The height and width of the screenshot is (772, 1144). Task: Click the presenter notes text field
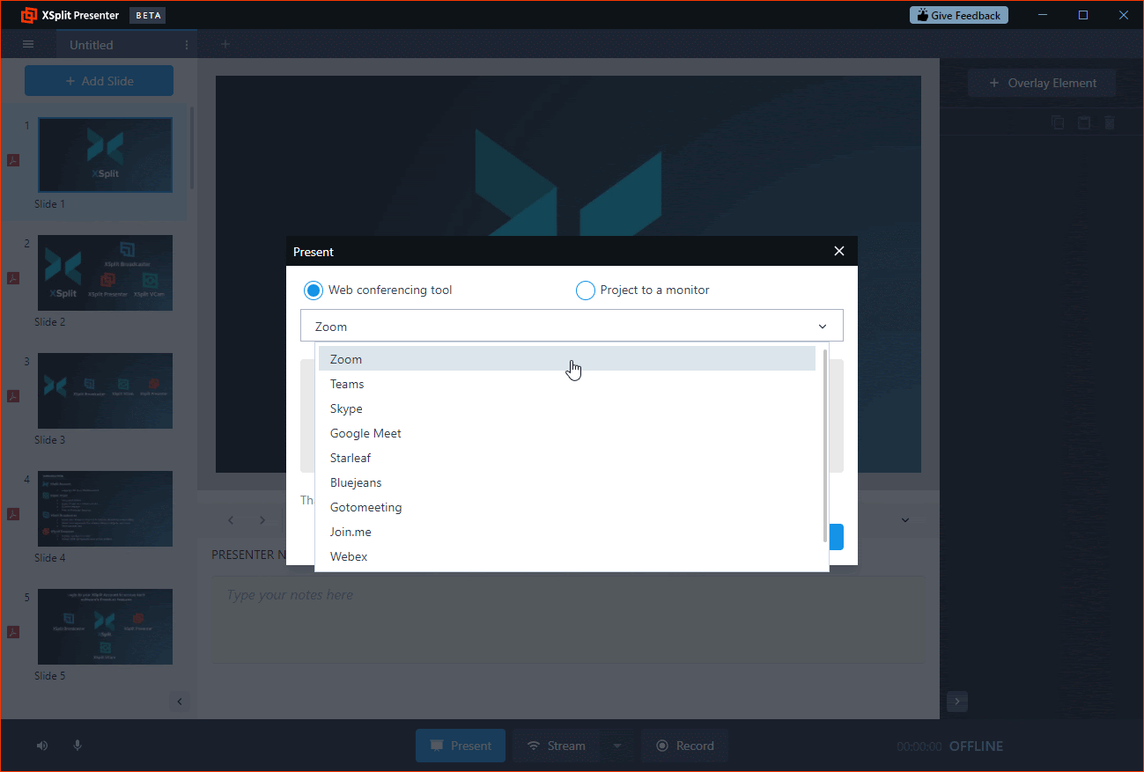(x=568, y=620)
